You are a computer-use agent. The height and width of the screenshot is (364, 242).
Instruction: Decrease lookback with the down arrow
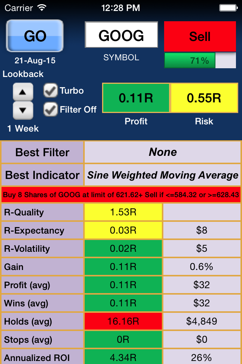tap(23, 110)
